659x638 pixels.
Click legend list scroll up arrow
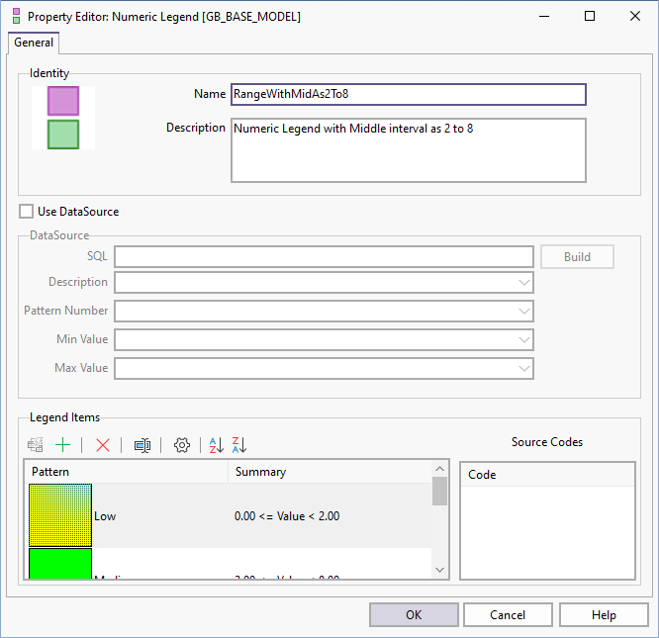[x=439, y=469]
